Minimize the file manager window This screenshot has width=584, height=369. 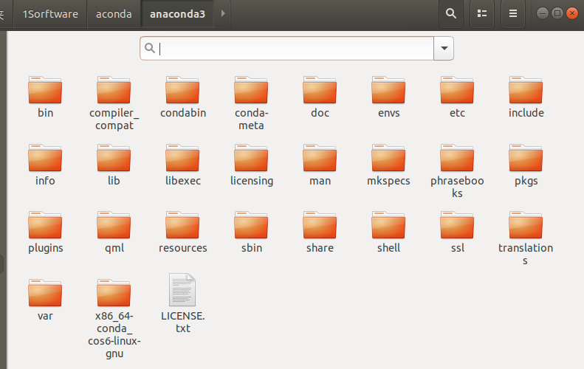coord(543,13)
